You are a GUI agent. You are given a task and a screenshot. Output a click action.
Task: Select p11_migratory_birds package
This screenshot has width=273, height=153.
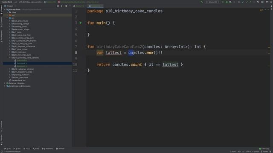click(x=23, y=72)
